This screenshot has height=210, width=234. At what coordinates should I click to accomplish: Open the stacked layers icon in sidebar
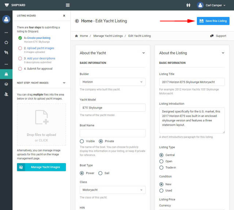click(x=6, y=84)
